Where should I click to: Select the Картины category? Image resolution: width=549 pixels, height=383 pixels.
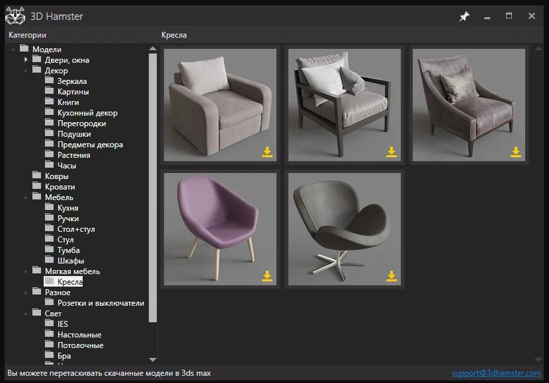73,92
